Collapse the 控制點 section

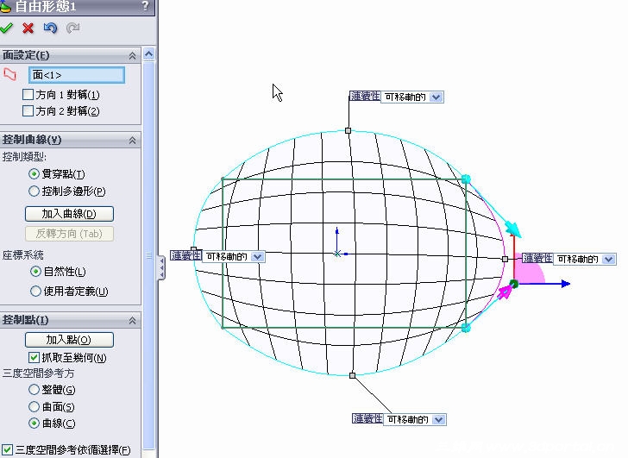click(x=132, y=320)
